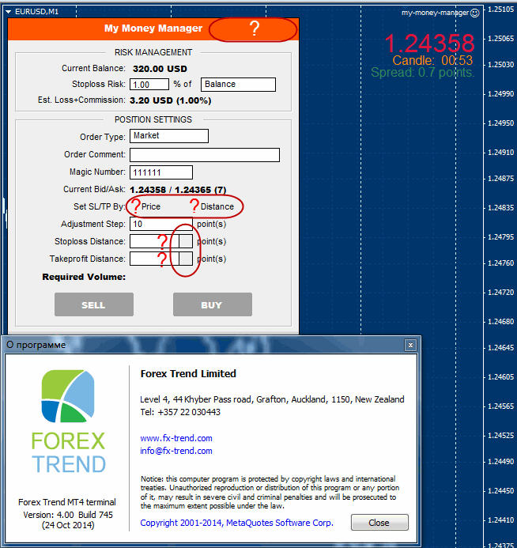Focus the Order Comment field

coord(205,155)
